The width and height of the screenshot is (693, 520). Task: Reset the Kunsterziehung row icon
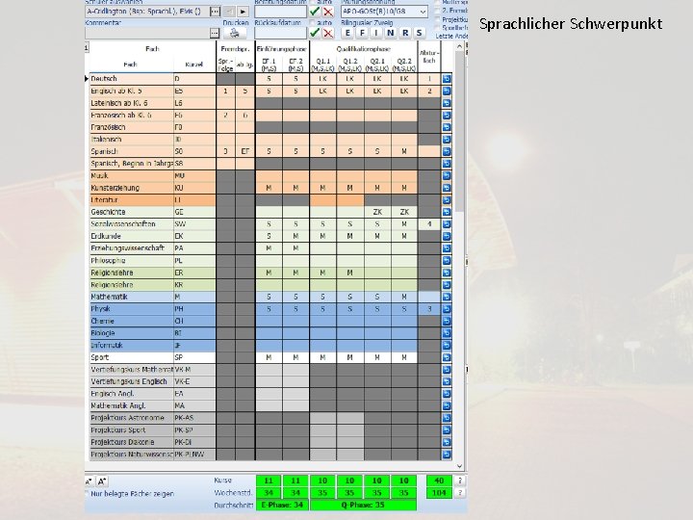pyautogui.click(x=447, y=188)
